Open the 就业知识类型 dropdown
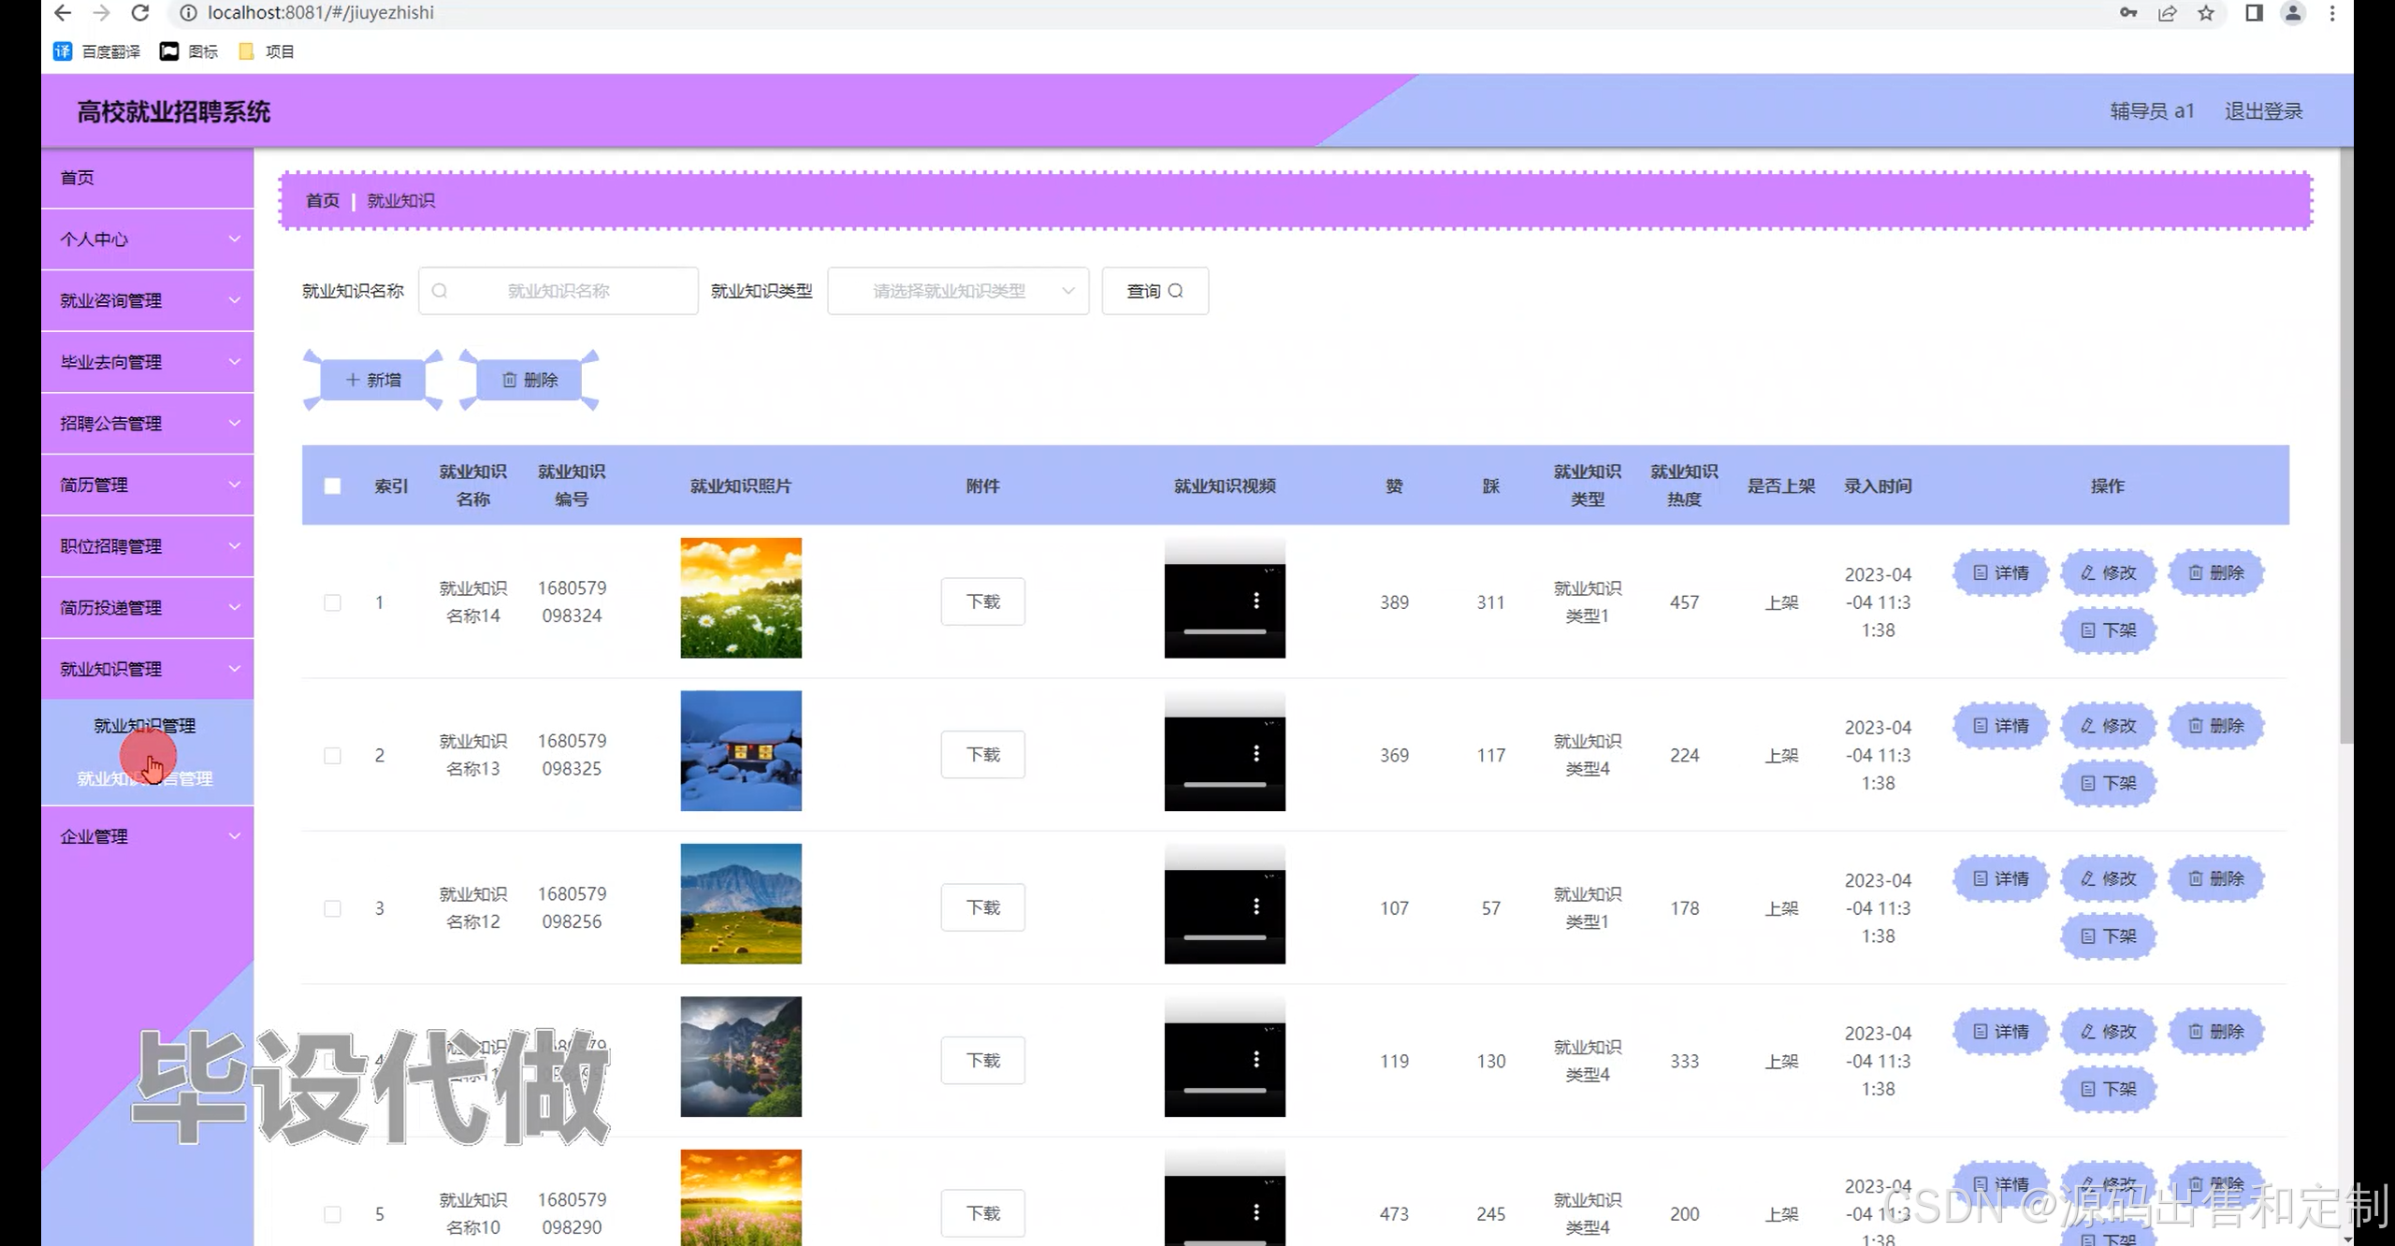The width and height of the screenshot is (2395, 1246). (957, 291)
